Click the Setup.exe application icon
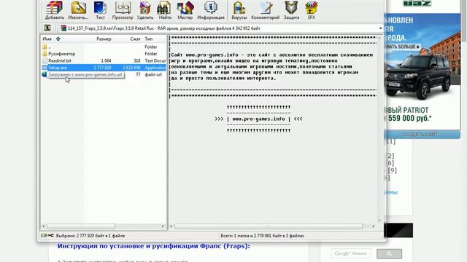The image size is (467, 262). 45,68
